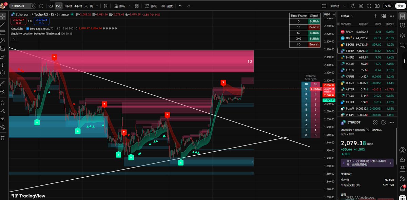
Task: Open the TradingView logo link
Action: [x=28, y=196]
